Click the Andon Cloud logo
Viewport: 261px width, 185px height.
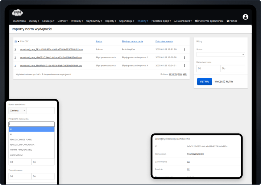(17, 13)
